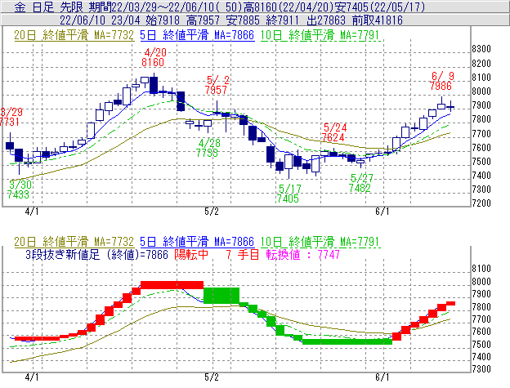Click the '8100' axis label on lower chart
The image size is (510, 388).
(481, 269)
